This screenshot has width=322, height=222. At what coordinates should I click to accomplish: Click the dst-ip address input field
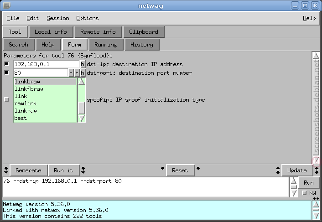[47, 64]
